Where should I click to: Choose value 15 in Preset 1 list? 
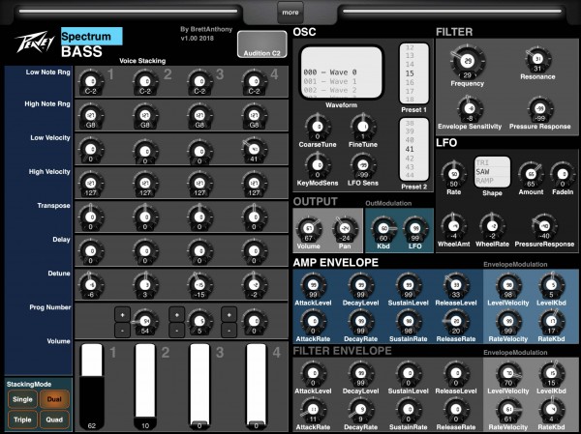410,73
